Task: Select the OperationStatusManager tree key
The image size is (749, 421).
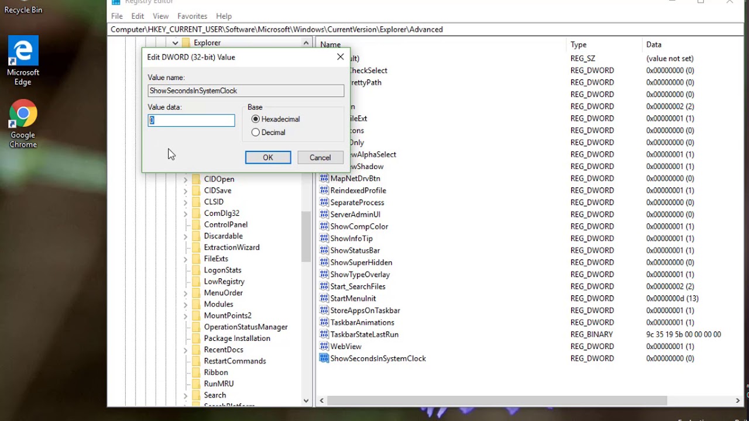Action: click(246, 327)
